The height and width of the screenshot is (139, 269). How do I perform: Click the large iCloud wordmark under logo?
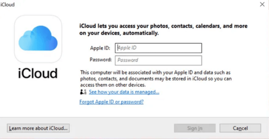tap(38, 73)
